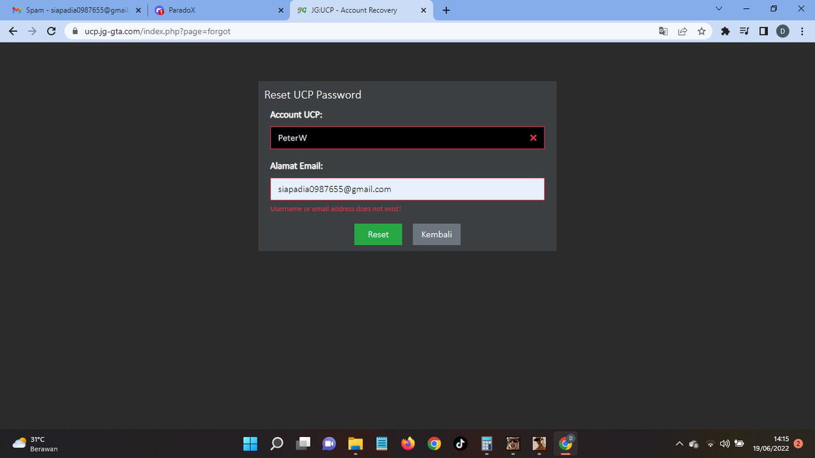Launch Firefox from taskbar
The image size is (815, 458).
coord(408,443)
